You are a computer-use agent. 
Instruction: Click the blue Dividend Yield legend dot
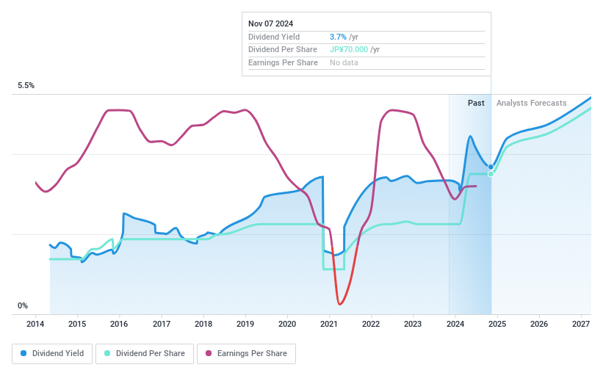point(24,353)
